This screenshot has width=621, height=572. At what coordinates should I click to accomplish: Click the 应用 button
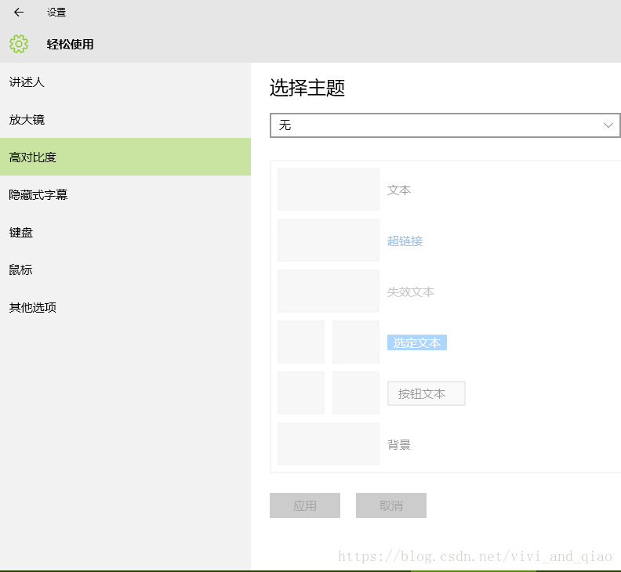point(305,505)
